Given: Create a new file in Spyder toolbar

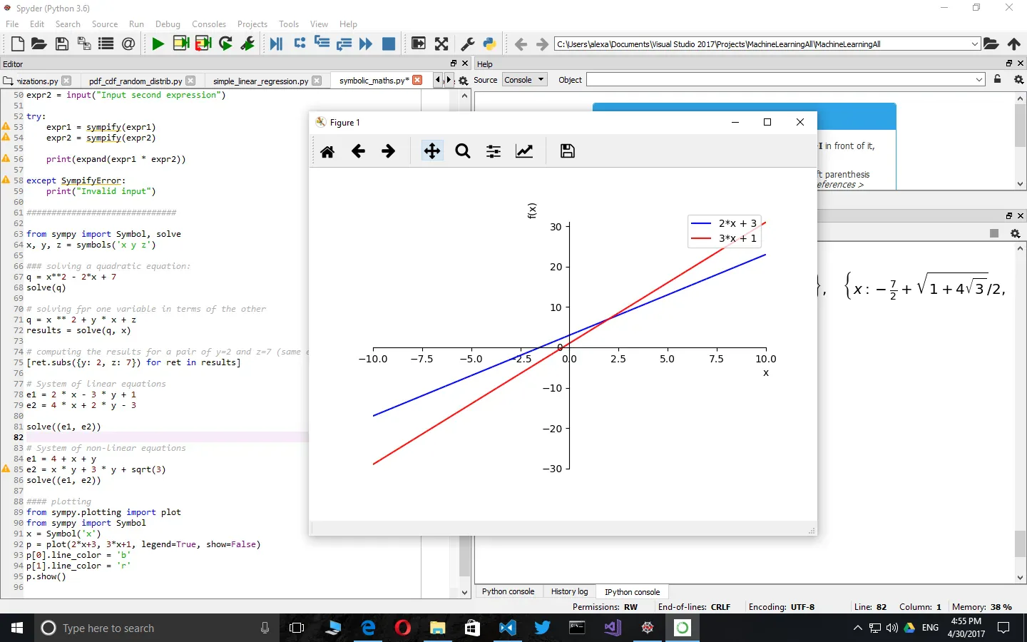Looking at the screenshot, I should [18, 44].
